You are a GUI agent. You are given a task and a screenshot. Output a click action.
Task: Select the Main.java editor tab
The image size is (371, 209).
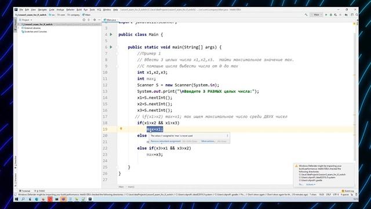tap(110, 20)
